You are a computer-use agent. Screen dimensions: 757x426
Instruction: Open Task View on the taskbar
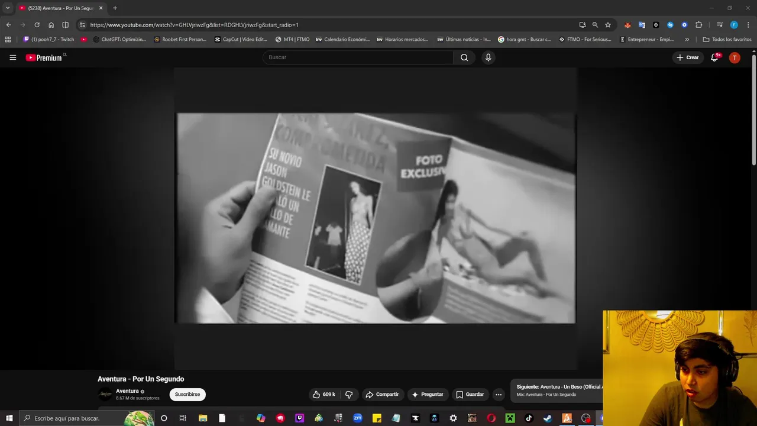pyautogui.click(x=183, y=418)
